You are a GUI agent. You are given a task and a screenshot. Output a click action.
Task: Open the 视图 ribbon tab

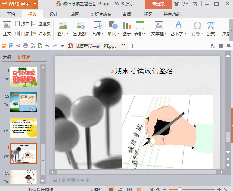(x=148, y=14)
